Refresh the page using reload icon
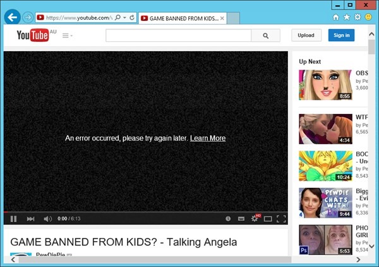 [132, 18]
